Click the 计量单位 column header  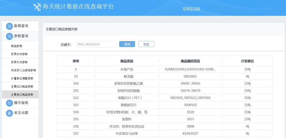tap(247, 61)
